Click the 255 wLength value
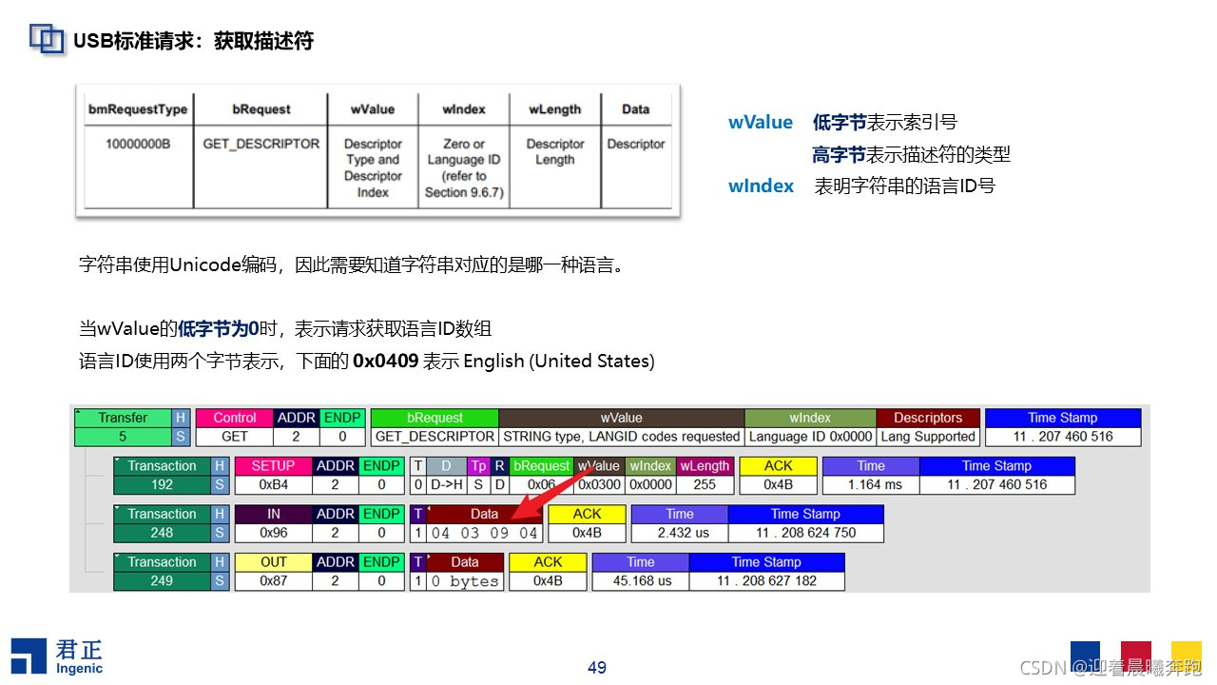Screen dimensions: 1217x685 click(x=705, y=484)
